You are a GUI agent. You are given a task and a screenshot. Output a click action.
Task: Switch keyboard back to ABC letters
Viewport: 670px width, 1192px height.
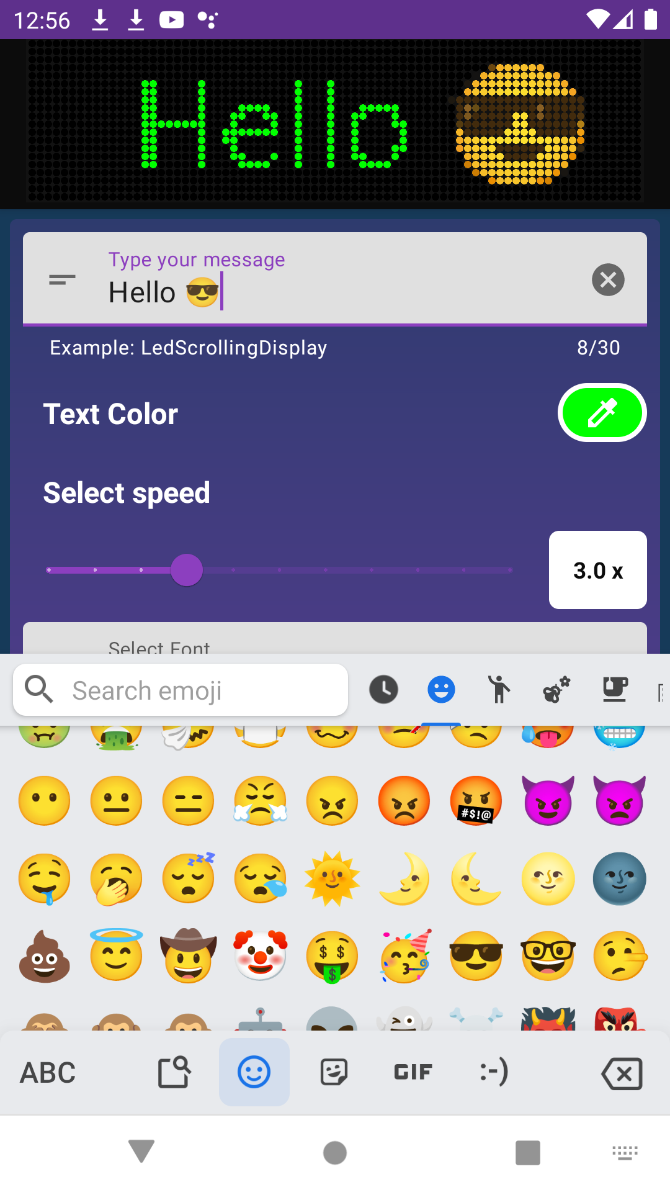tap(48, 1073)
